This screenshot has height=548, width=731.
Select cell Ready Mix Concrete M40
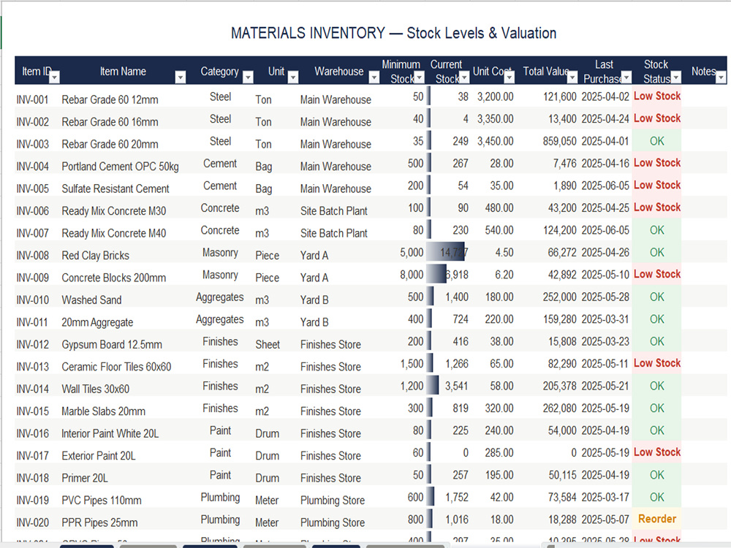point(114,233)
